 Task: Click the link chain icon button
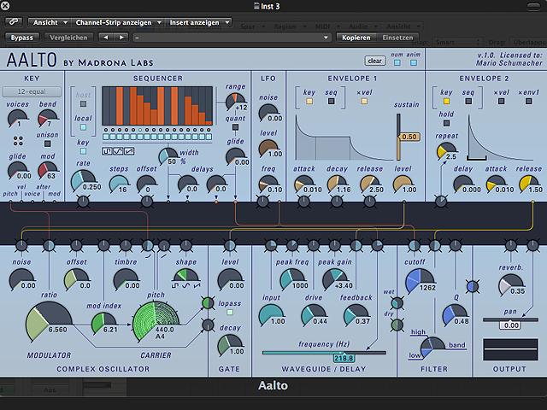(x=14, y=22)
